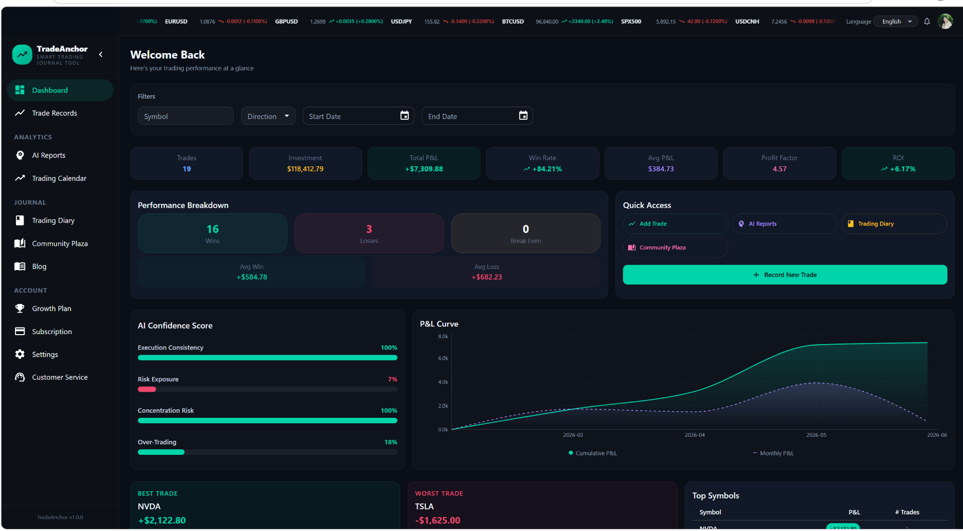
Task: Click the Add Trade quick access button
Action: (x=676, y=224)
